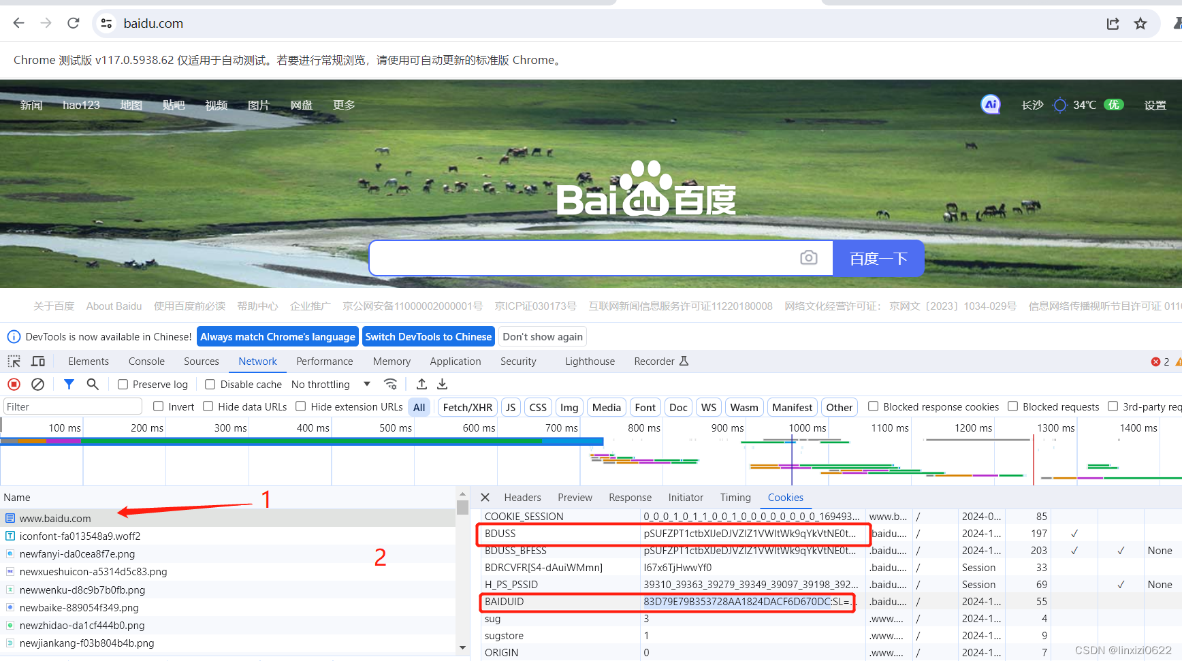Check 3rd-party requests checkbox
The image size is (1182, 661).
click(1113, 406)
